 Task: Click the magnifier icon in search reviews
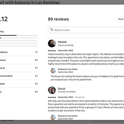pyautogui.click(x=52, y=30)
